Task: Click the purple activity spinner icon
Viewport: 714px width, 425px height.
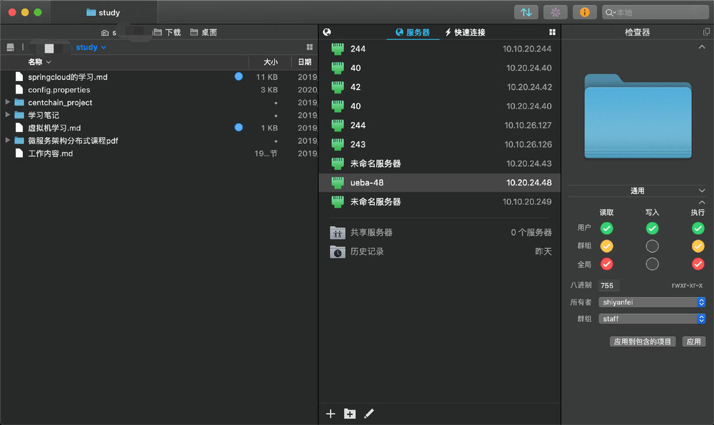Action: pos(555,12)
